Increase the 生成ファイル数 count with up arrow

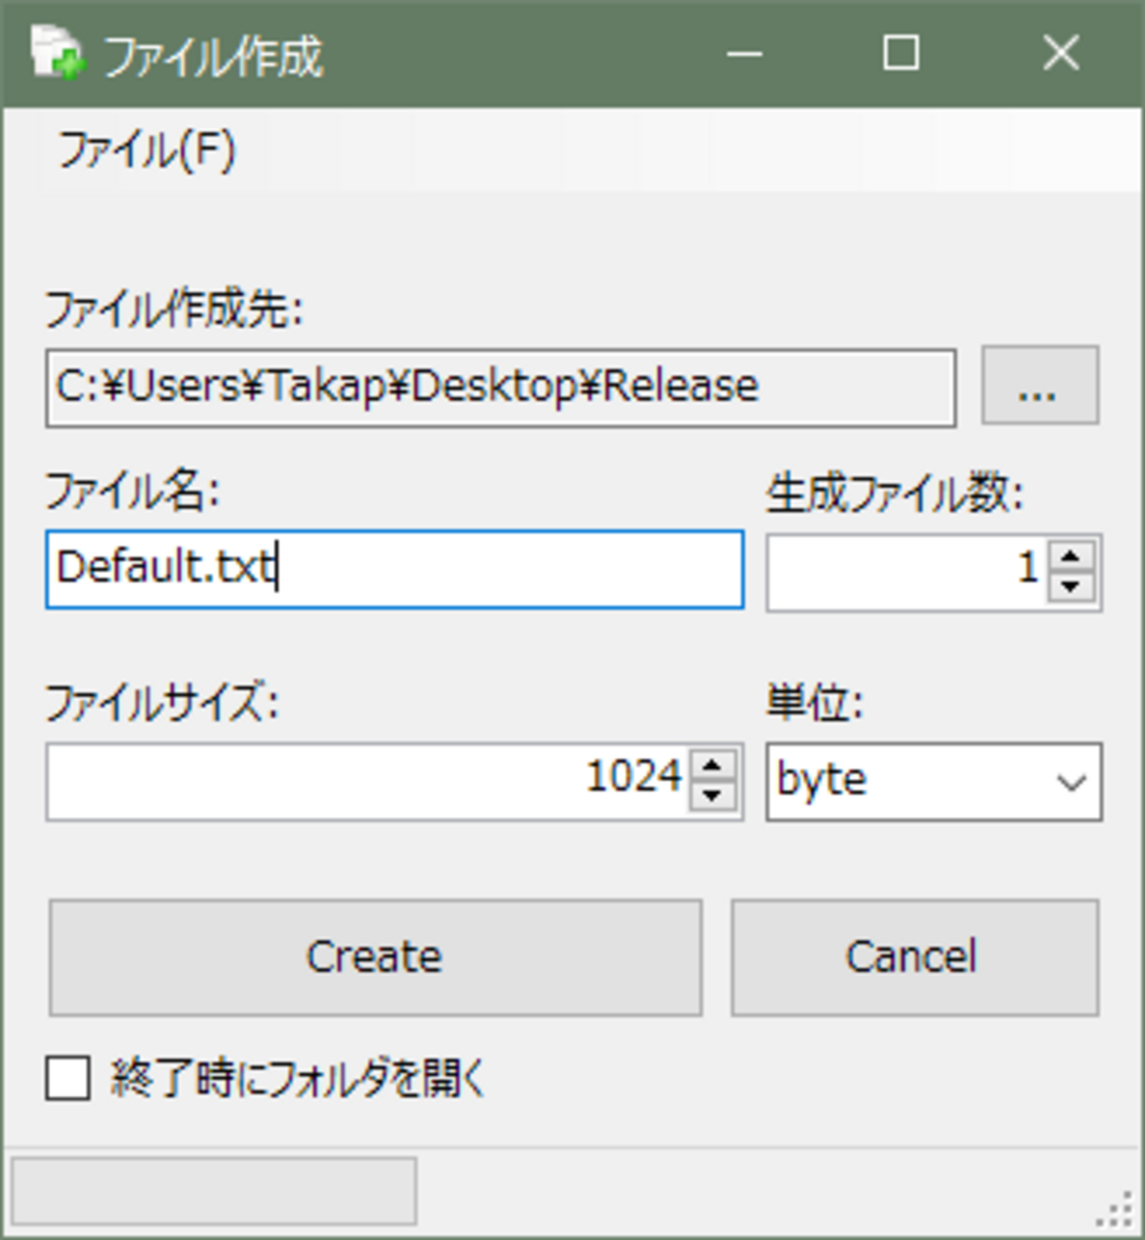click(1071, 556)
